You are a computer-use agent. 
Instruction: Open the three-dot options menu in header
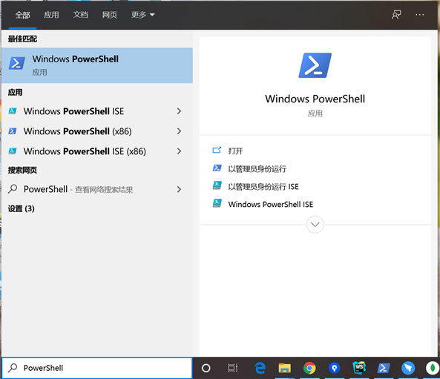click(x=420, y=15)
